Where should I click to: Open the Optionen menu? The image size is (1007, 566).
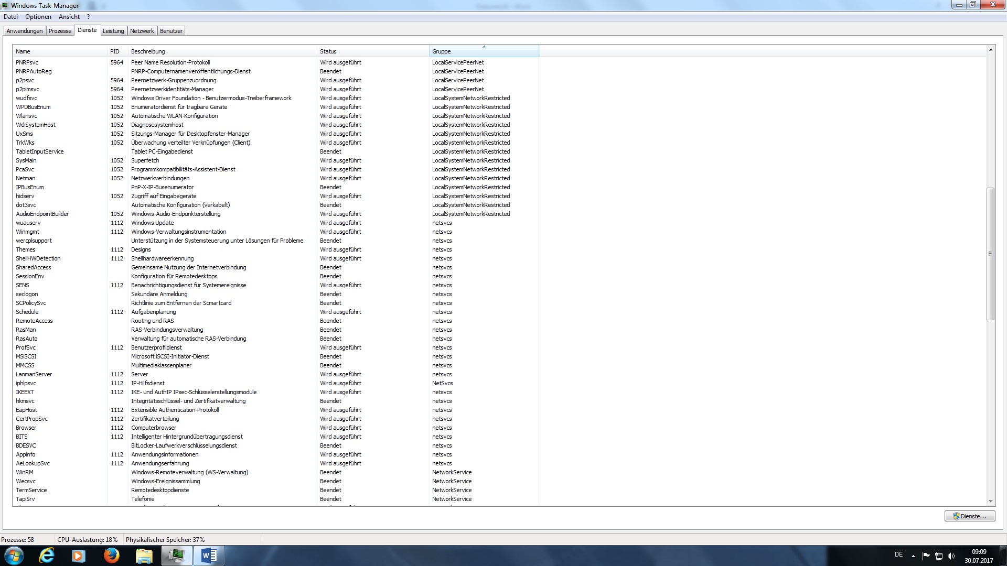coord(38,17)
